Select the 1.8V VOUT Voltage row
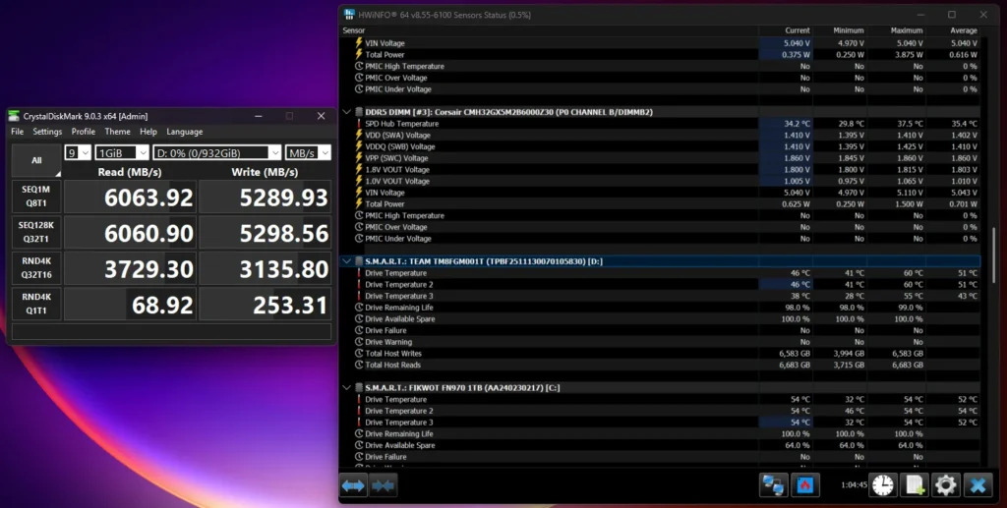The height and width of the screenshot is (508, 1007). click(x=660, y=170)
